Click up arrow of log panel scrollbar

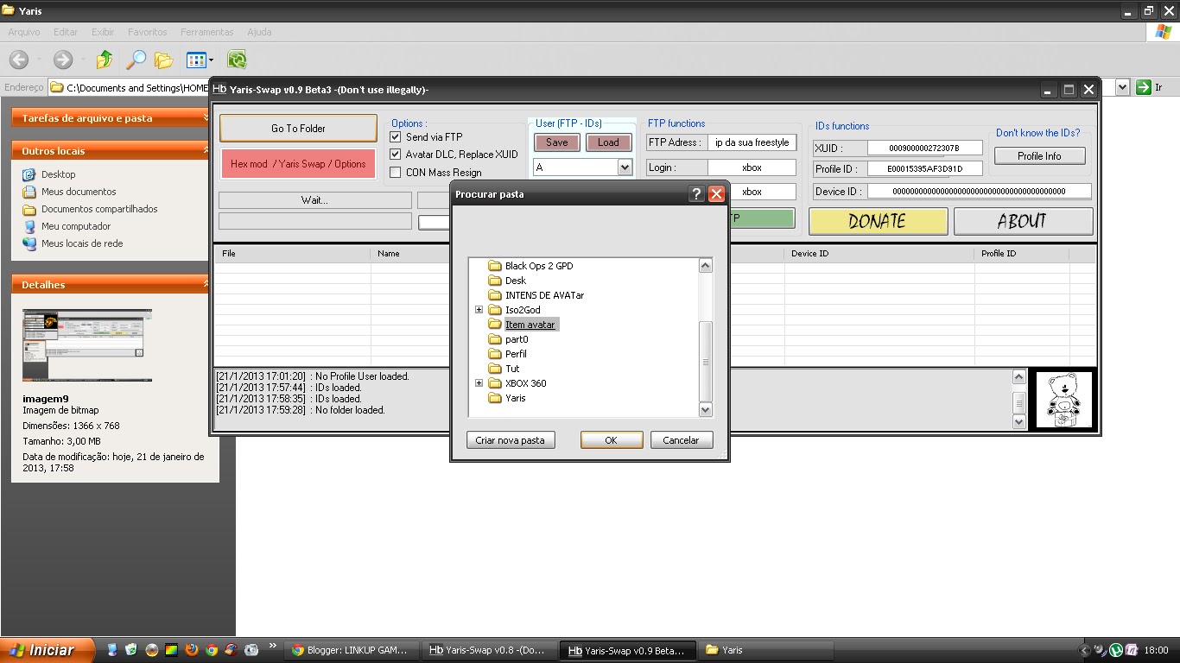point(1018,377)
